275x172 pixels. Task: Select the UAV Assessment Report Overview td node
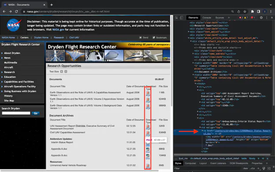[x=233, y=95]
